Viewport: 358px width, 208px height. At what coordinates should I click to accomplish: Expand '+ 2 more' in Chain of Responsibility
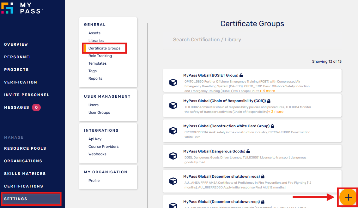click(276, 112)
